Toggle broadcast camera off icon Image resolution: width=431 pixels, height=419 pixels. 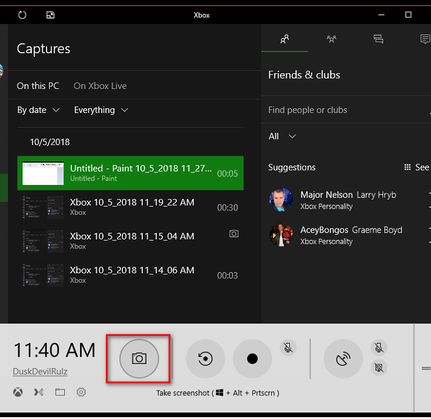tap(379, 368)
